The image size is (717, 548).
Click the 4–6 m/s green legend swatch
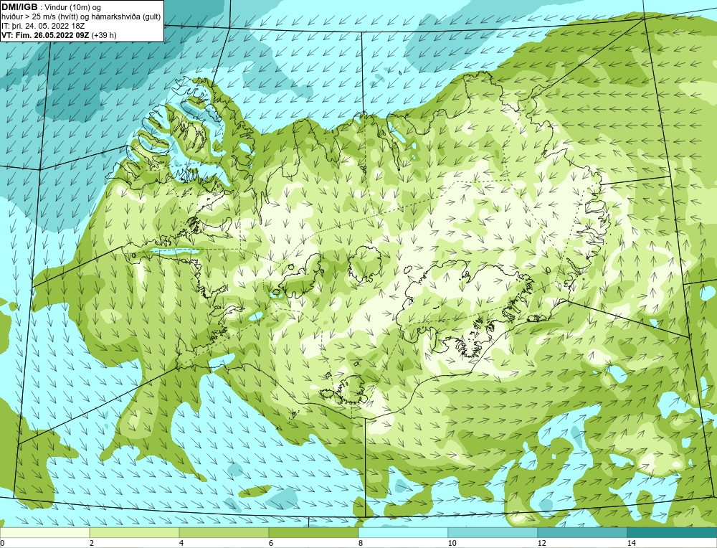click(x=224, y=533)
